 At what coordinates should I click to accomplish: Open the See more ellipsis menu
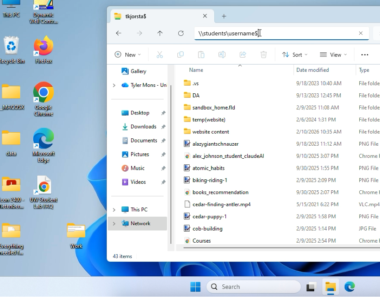click(365, 55)
